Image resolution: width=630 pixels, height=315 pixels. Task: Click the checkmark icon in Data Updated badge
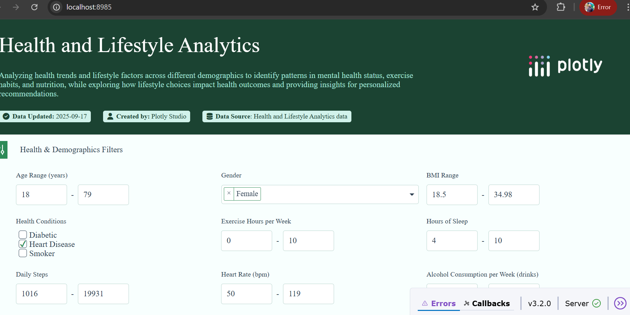tap(6, 116)
